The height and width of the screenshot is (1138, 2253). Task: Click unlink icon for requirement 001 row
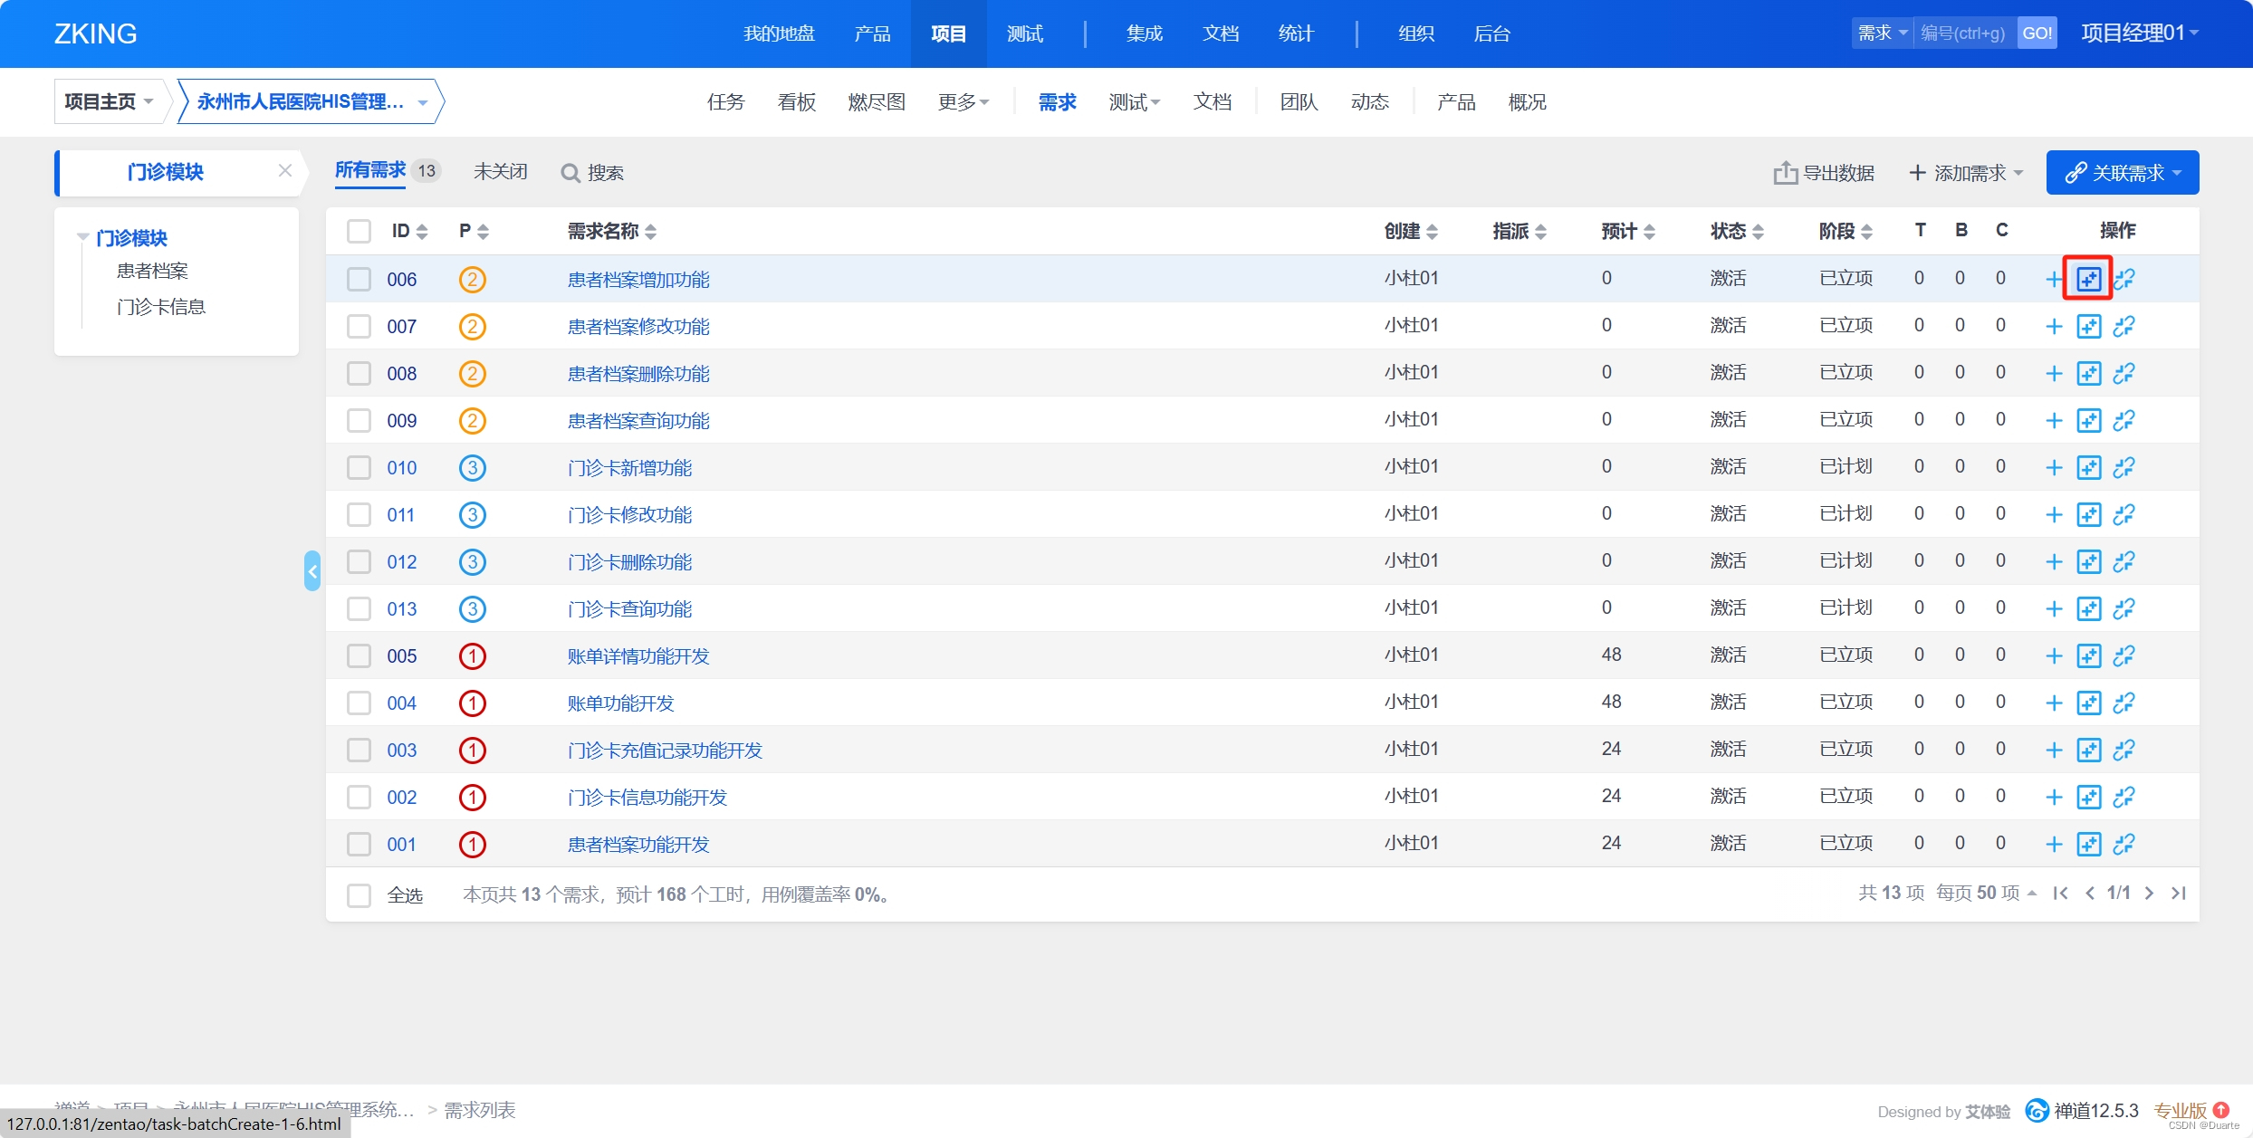pyautogui.click(x=2124, y=845)
